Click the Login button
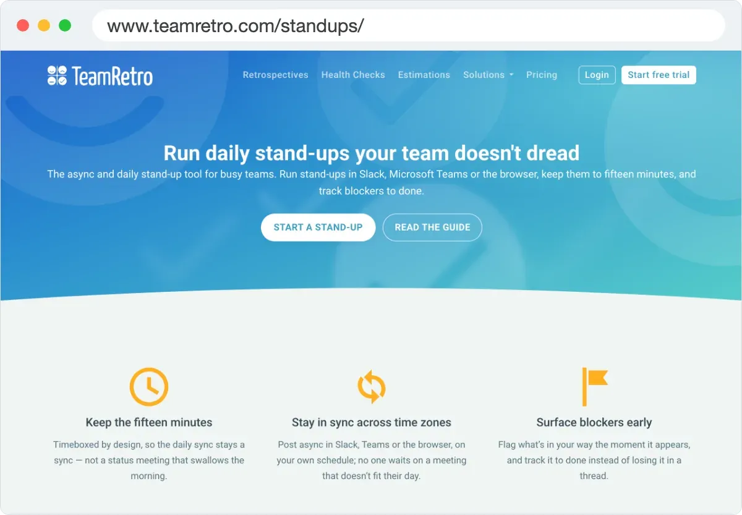 pyautogui.click(x=597, y=75)
